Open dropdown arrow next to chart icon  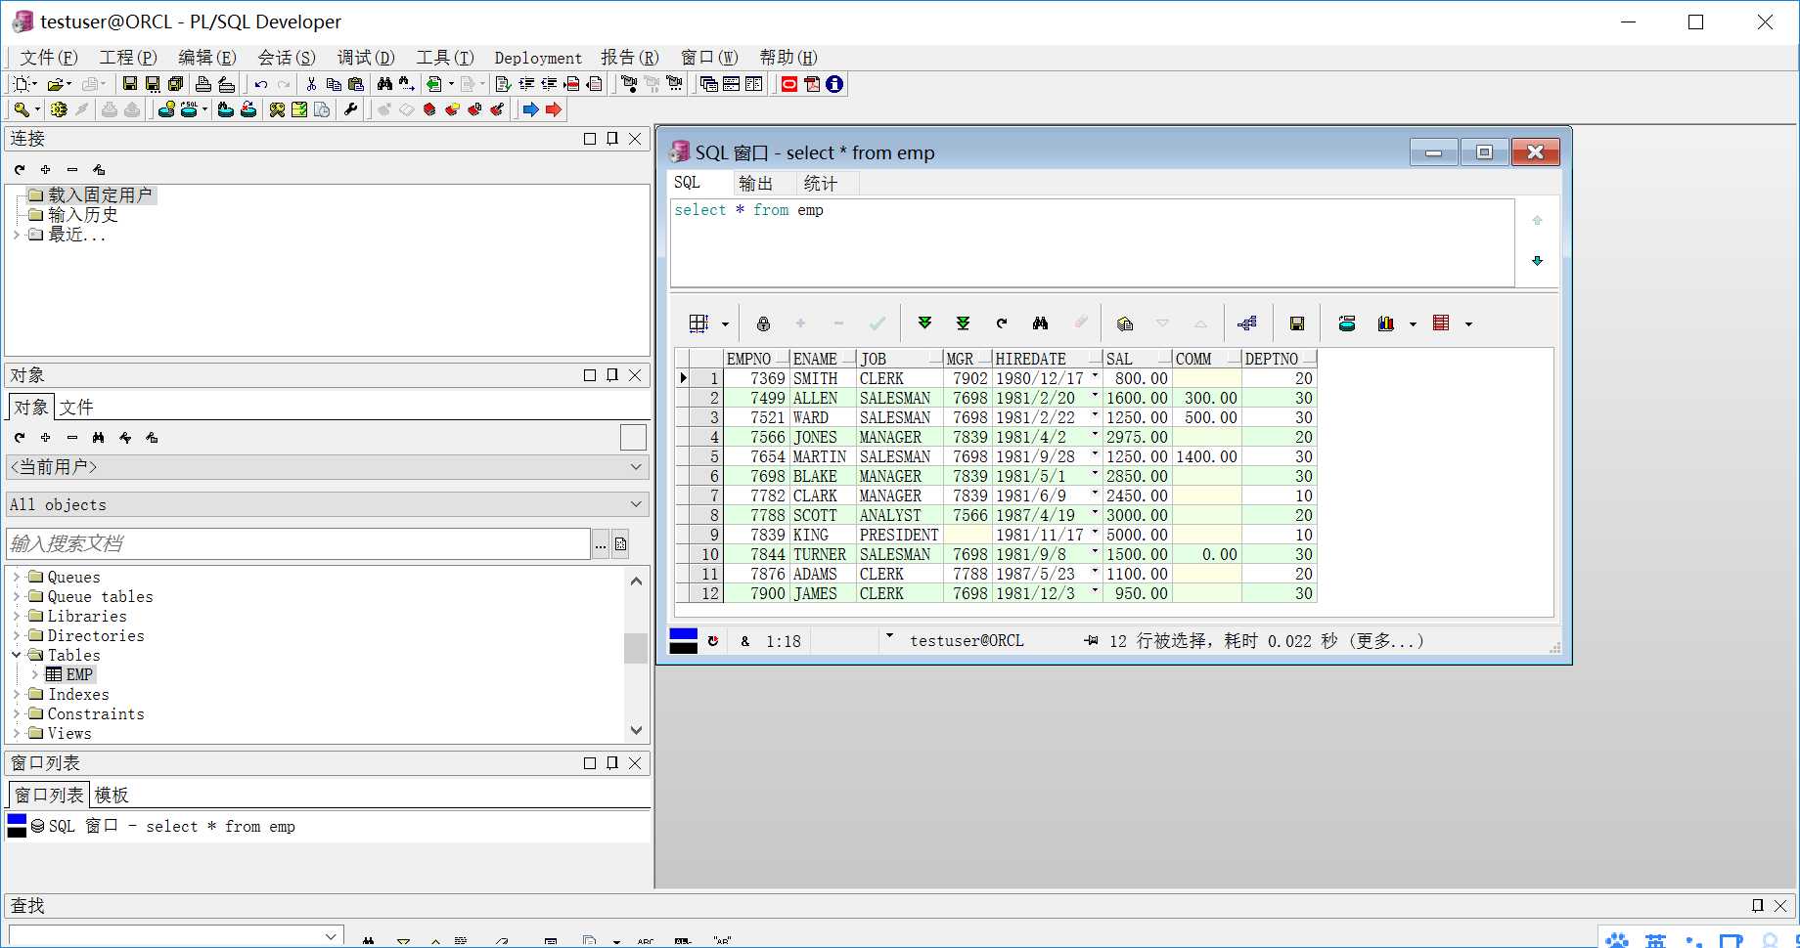tap(1413, 324)
